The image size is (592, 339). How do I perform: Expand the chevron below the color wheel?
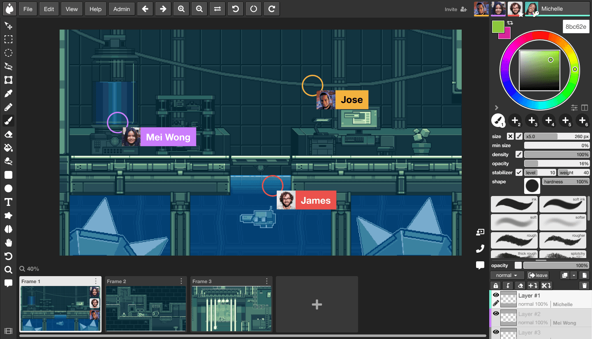coord(496,108)
